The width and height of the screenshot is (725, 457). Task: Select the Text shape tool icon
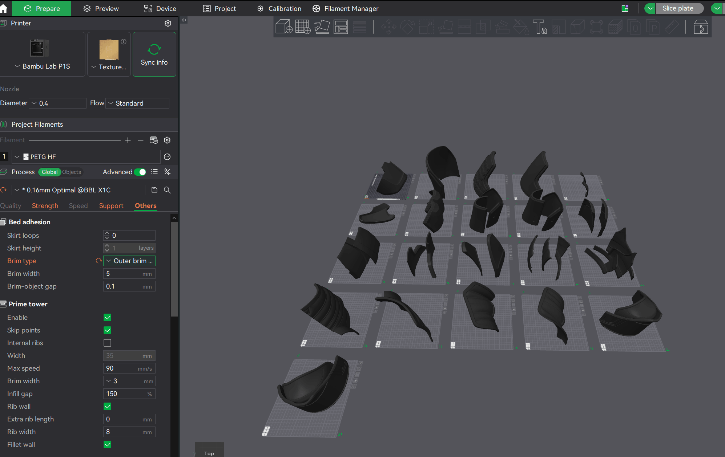540,27
